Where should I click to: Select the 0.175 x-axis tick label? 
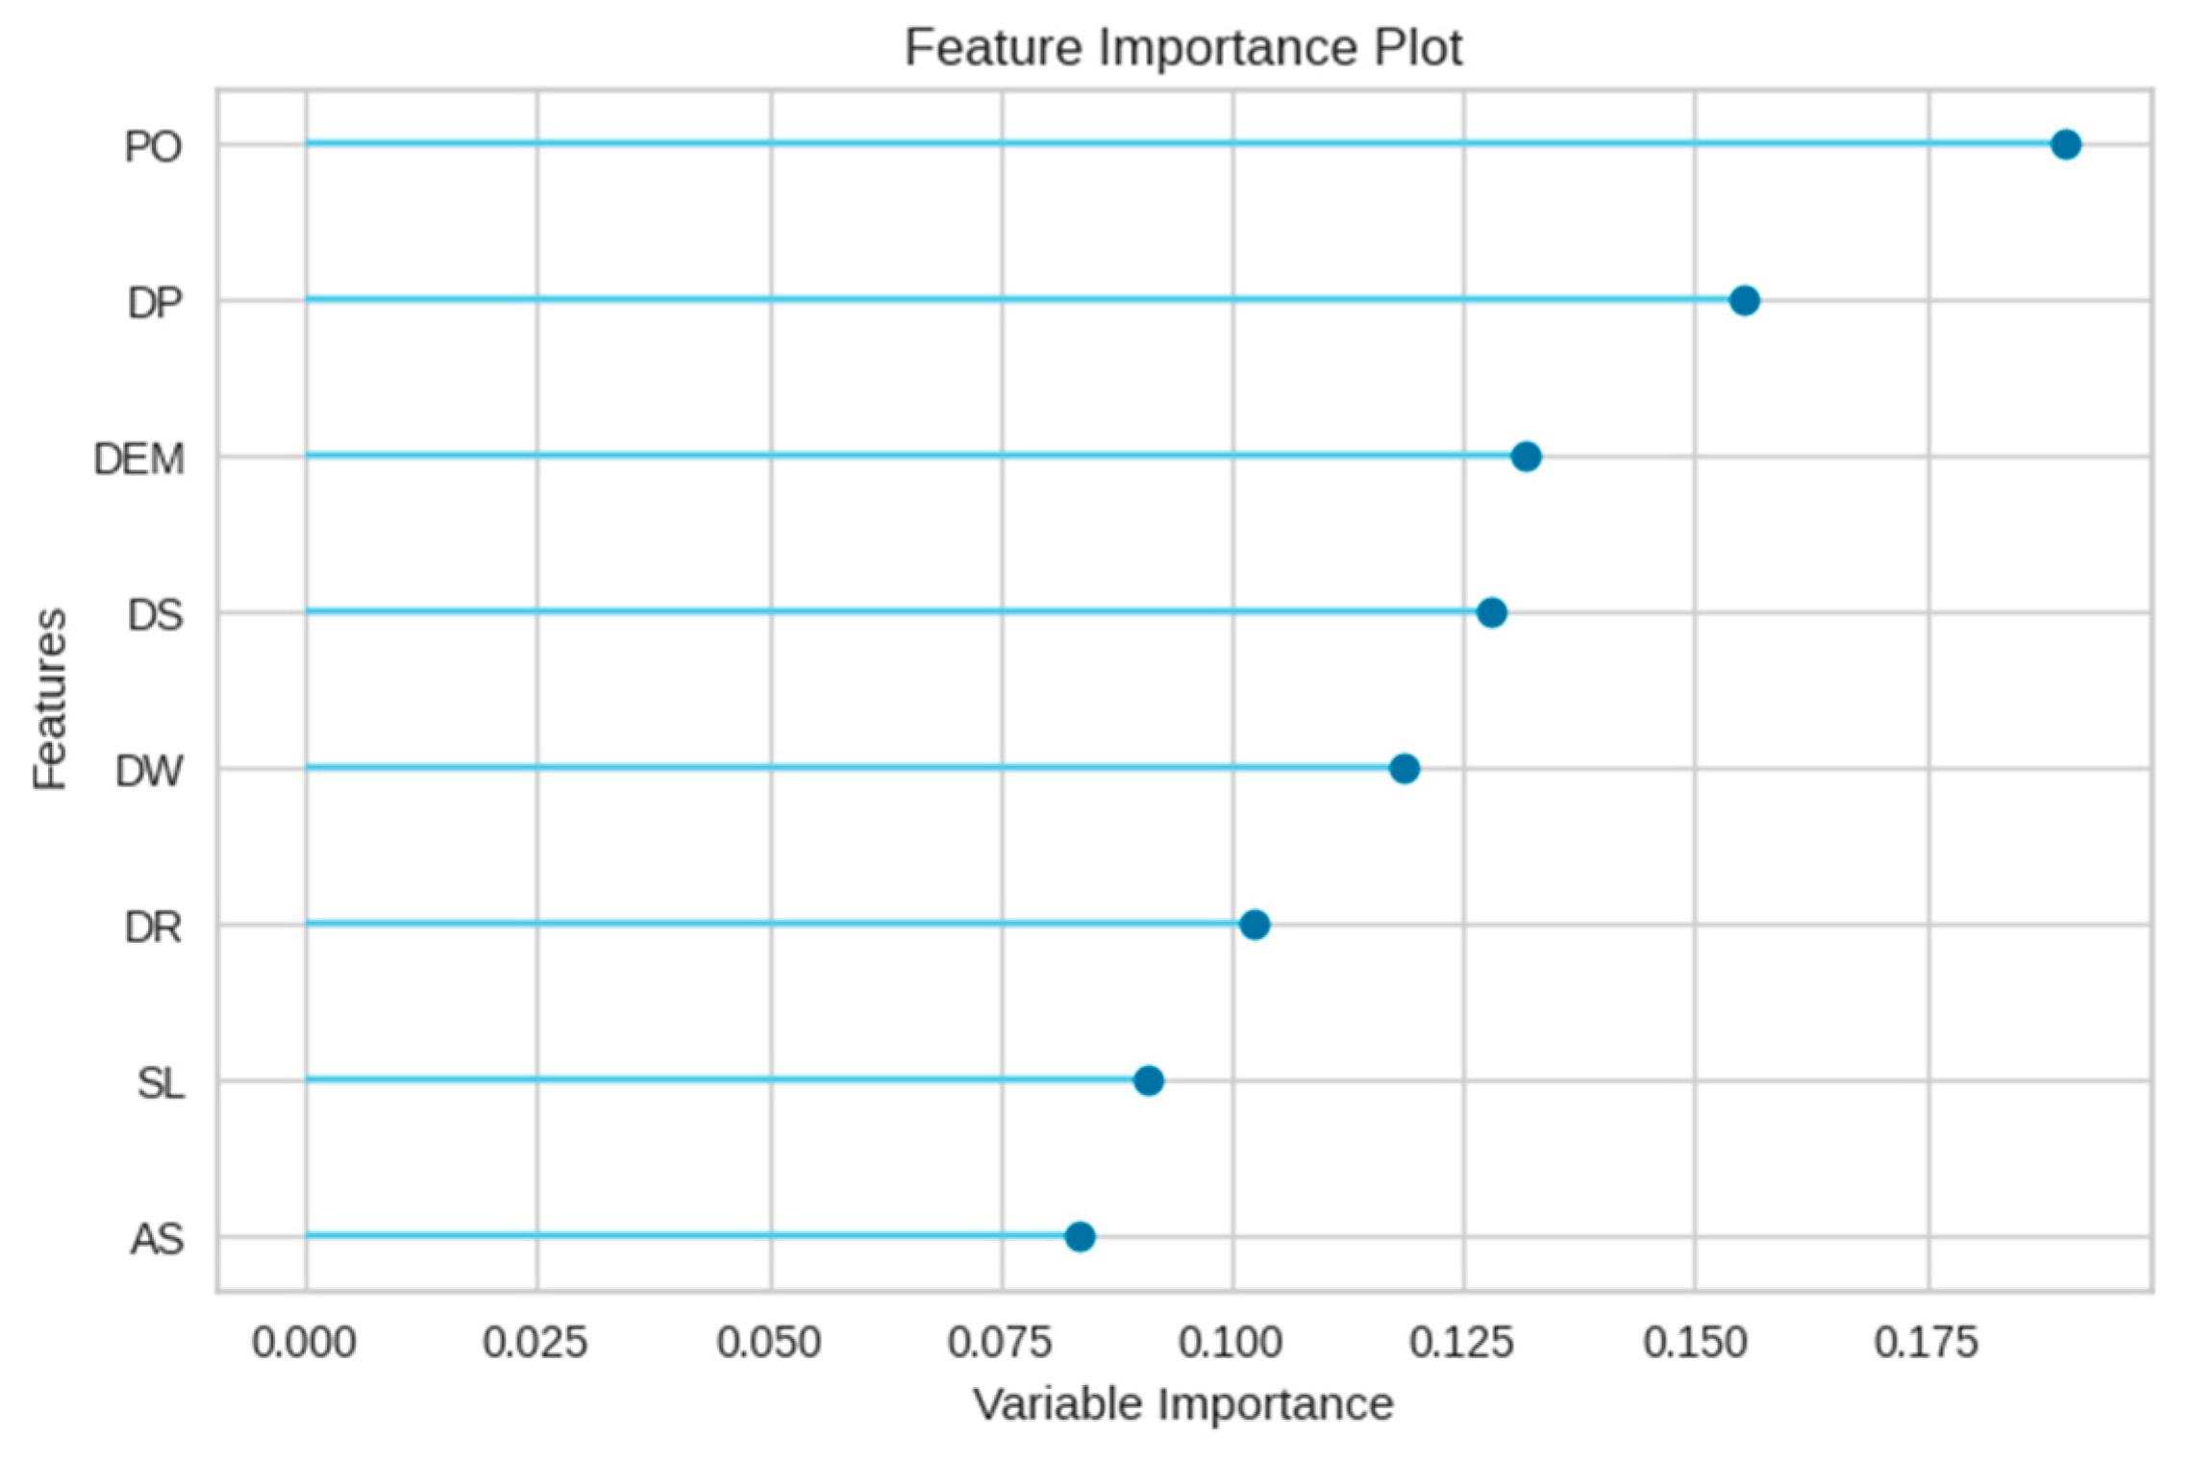[x=1927, y=1342]
